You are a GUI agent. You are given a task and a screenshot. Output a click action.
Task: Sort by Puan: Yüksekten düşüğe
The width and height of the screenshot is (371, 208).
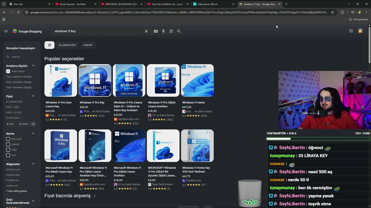tap(19, 87)
